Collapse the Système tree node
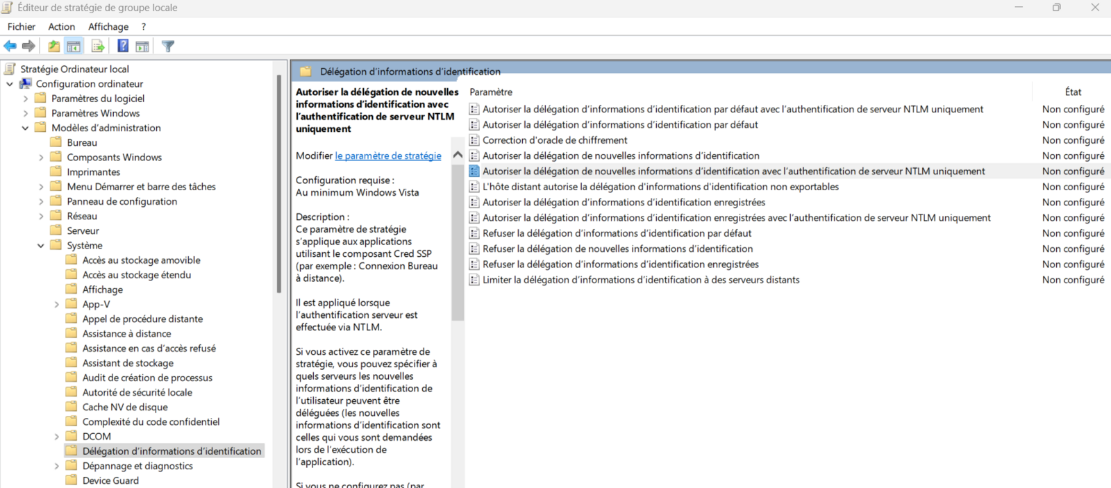 click(41, 246)
